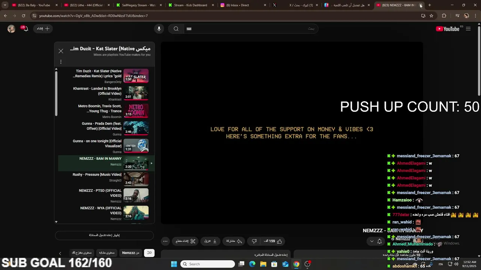The image size is (481, 270).
Task: Click the address bar URL
Action: coord(94,16)
